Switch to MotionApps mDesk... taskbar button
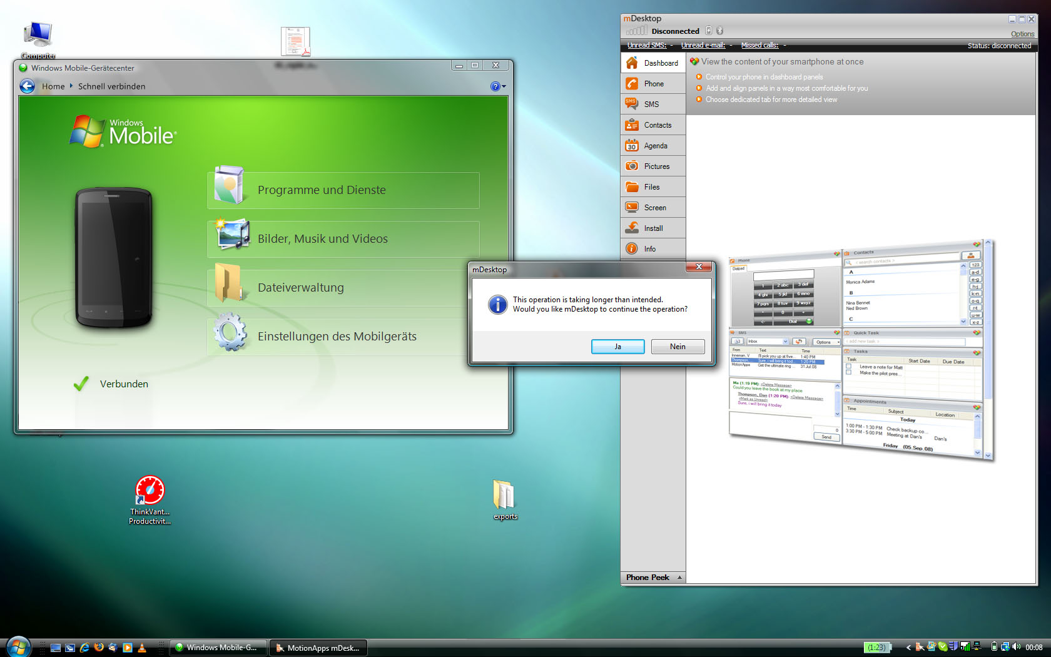This screenshot has height=657, width=1051. pyautogui.click(x=318, y=648)
